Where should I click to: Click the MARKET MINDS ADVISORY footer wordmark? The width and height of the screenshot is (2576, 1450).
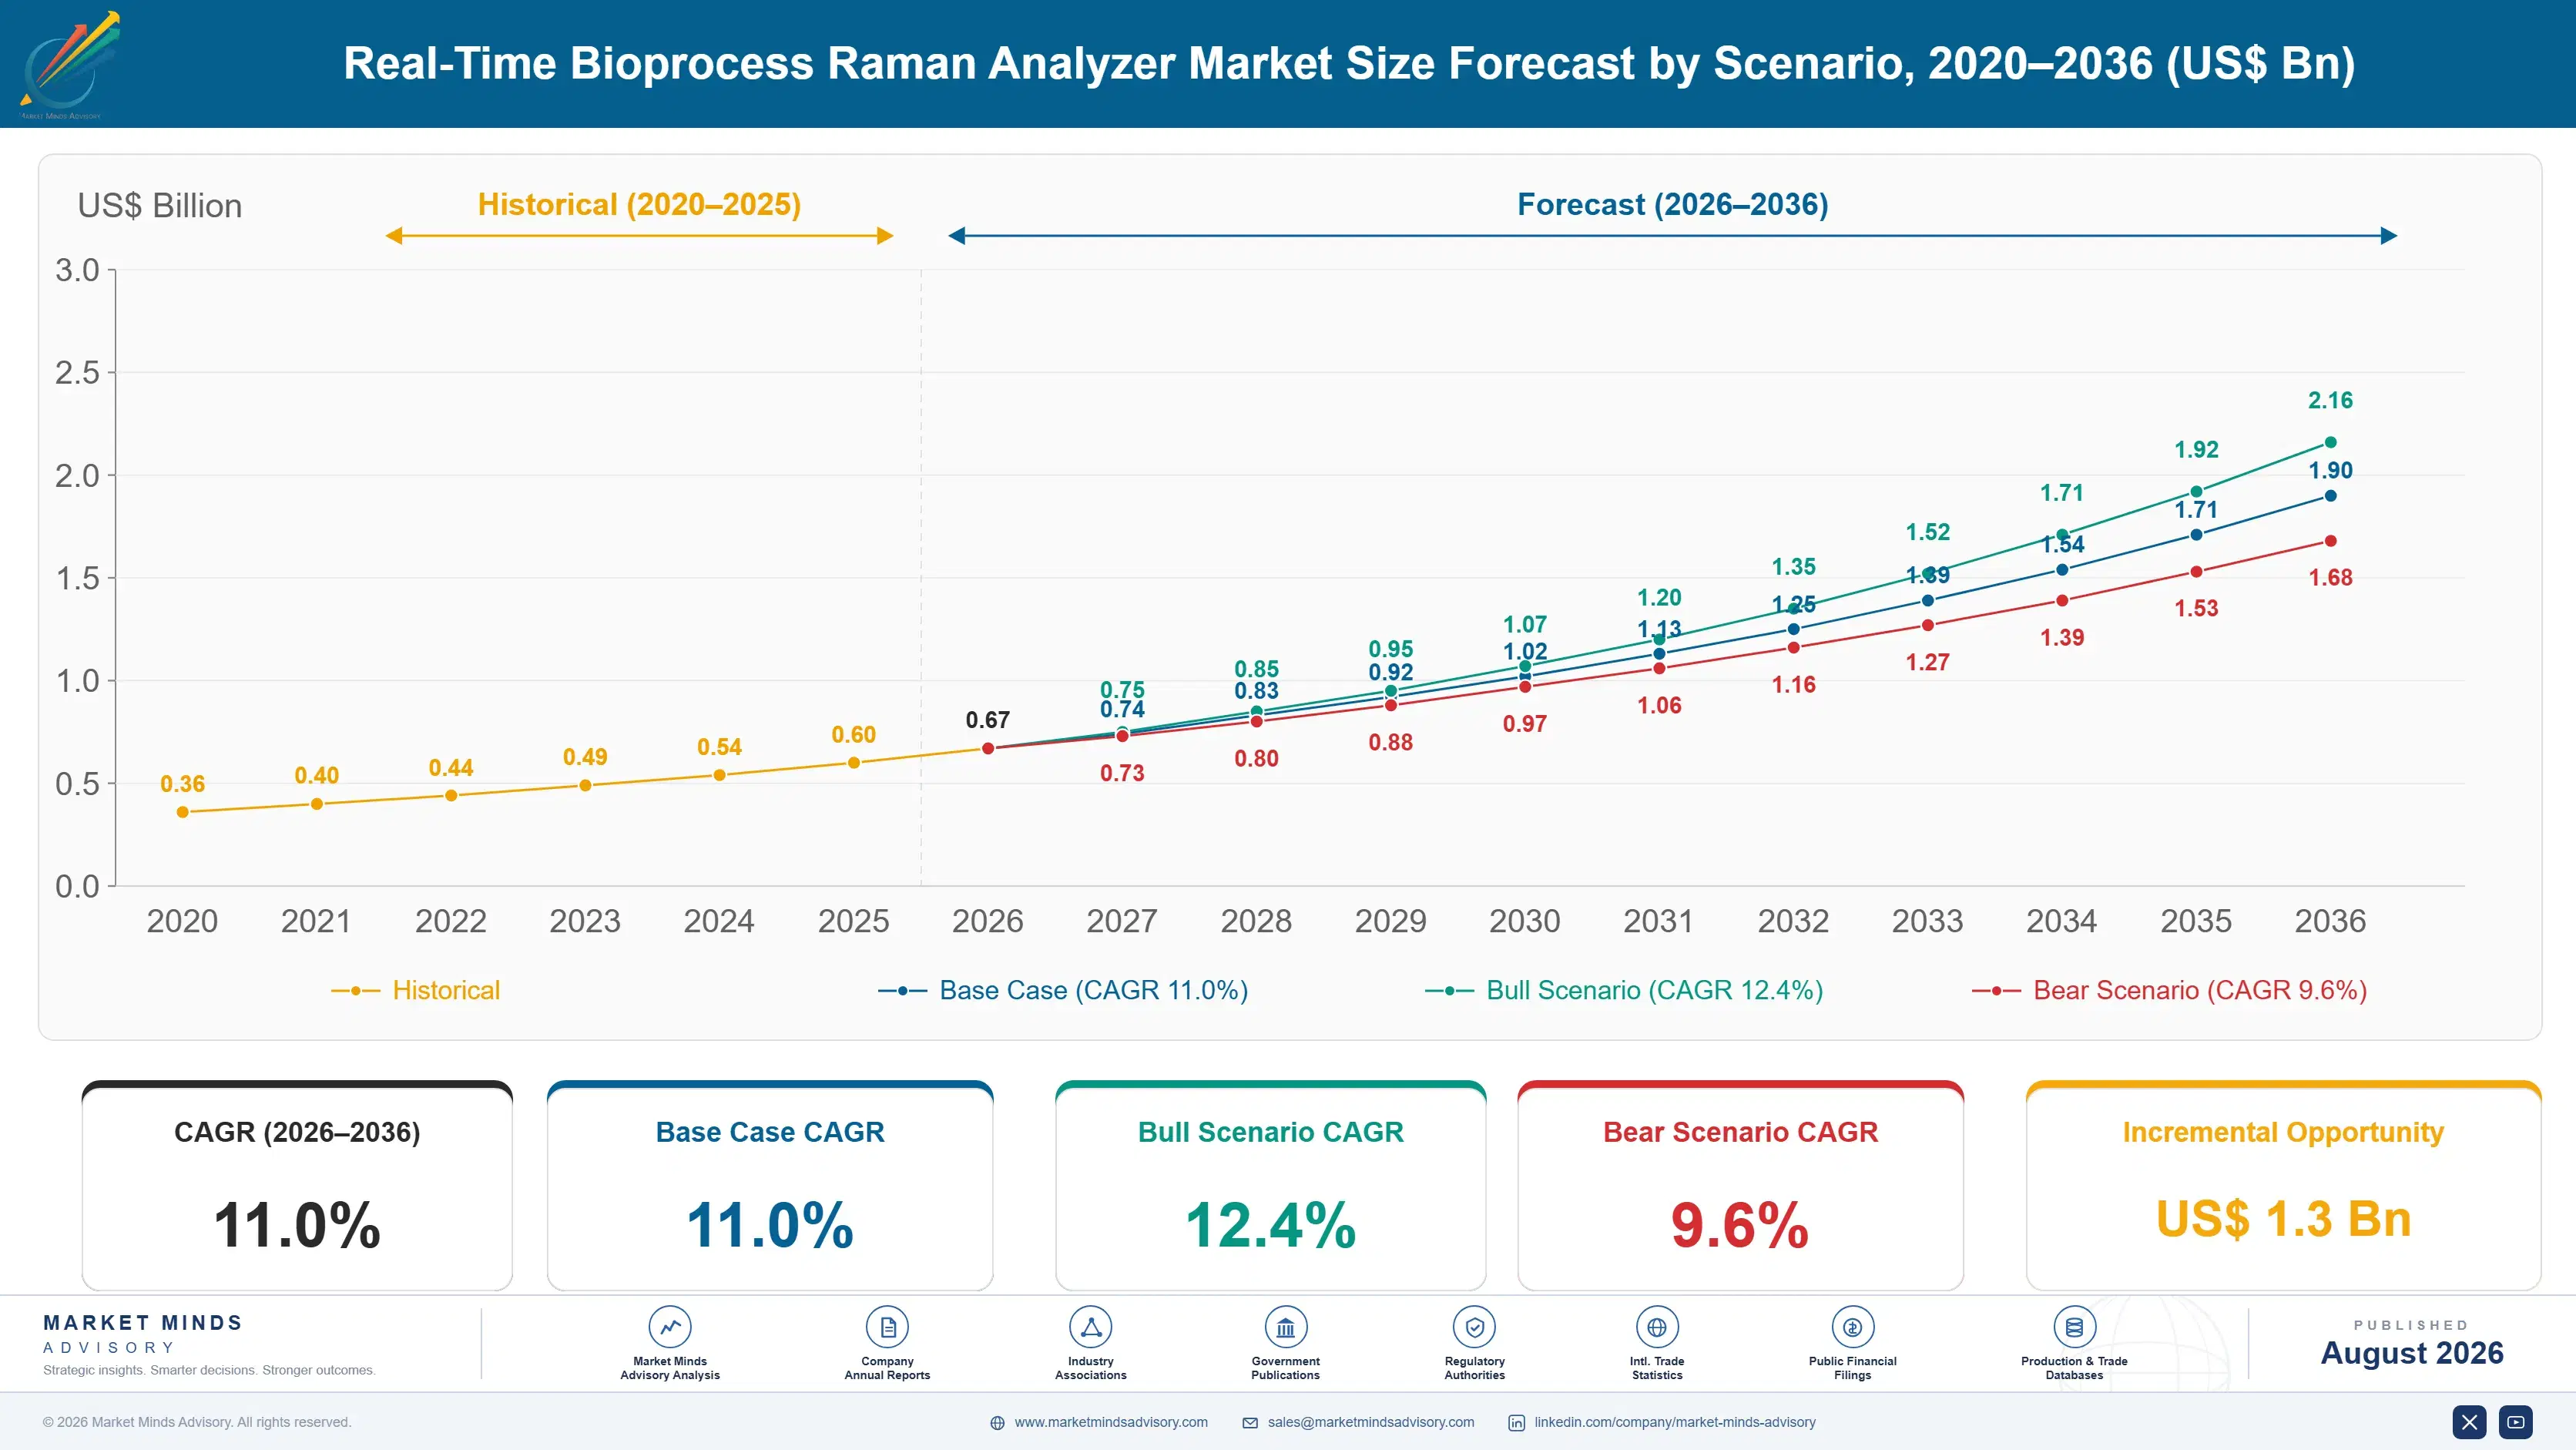pyautogui.click(x=143, y=1334)
